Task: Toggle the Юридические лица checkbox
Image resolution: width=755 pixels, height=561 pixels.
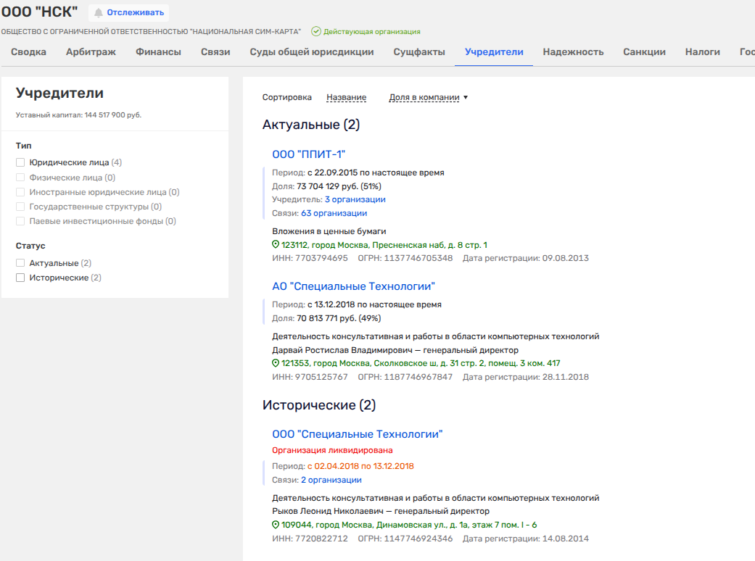Action: point(20,162)
